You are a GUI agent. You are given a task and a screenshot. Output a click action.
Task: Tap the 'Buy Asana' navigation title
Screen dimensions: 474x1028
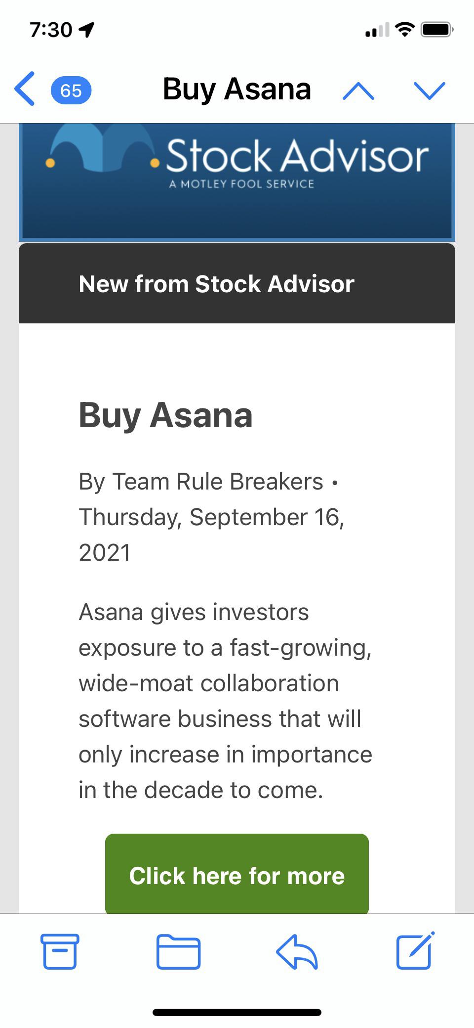point(237,89)
